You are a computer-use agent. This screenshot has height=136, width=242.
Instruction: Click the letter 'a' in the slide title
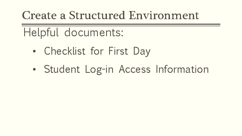[63, 17]
